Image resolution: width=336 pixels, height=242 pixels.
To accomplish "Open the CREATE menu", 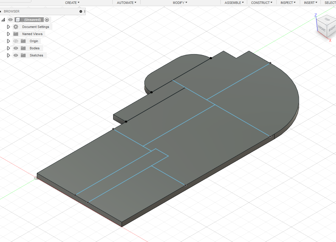I will [72, 3].
